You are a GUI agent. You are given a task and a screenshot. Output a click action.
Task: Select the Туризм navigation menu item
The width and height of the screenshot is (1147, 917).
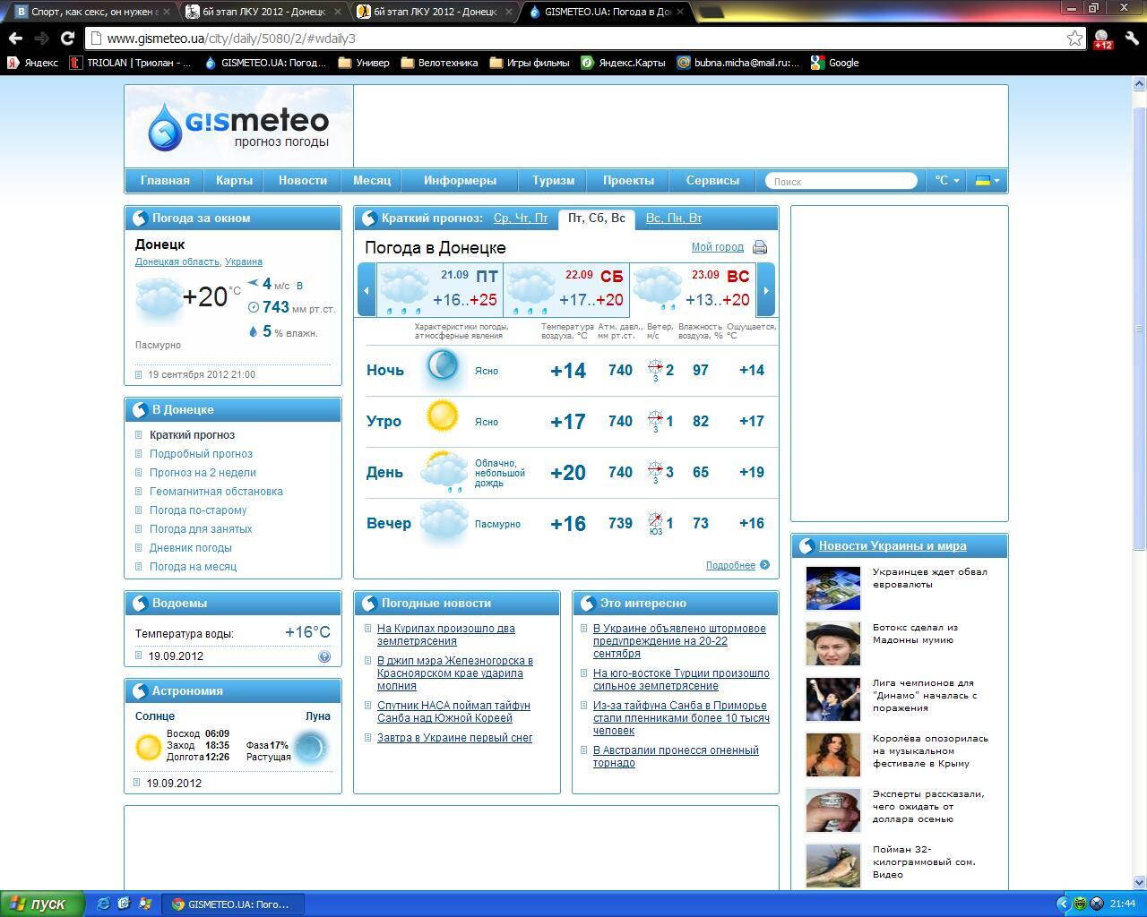point(553,181)
